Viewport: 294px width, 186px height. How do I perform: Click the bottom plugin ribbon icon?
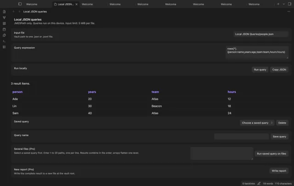(4, 47)
